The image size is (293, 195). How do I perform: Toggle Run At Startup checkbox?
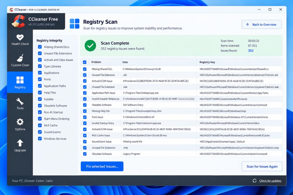(40, 112)
